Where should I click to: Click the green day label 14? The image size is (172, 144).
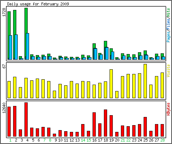pyautogui.click(x=83, y=140)
